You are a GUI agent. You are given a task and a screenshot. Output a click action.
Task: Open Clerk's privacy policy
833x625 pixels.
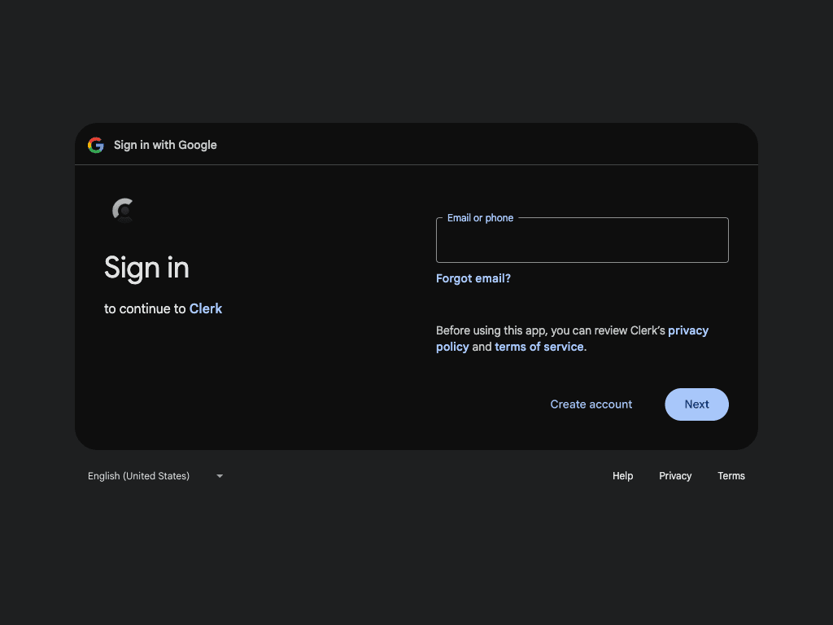pyautogui.click(x=688, y=330)
